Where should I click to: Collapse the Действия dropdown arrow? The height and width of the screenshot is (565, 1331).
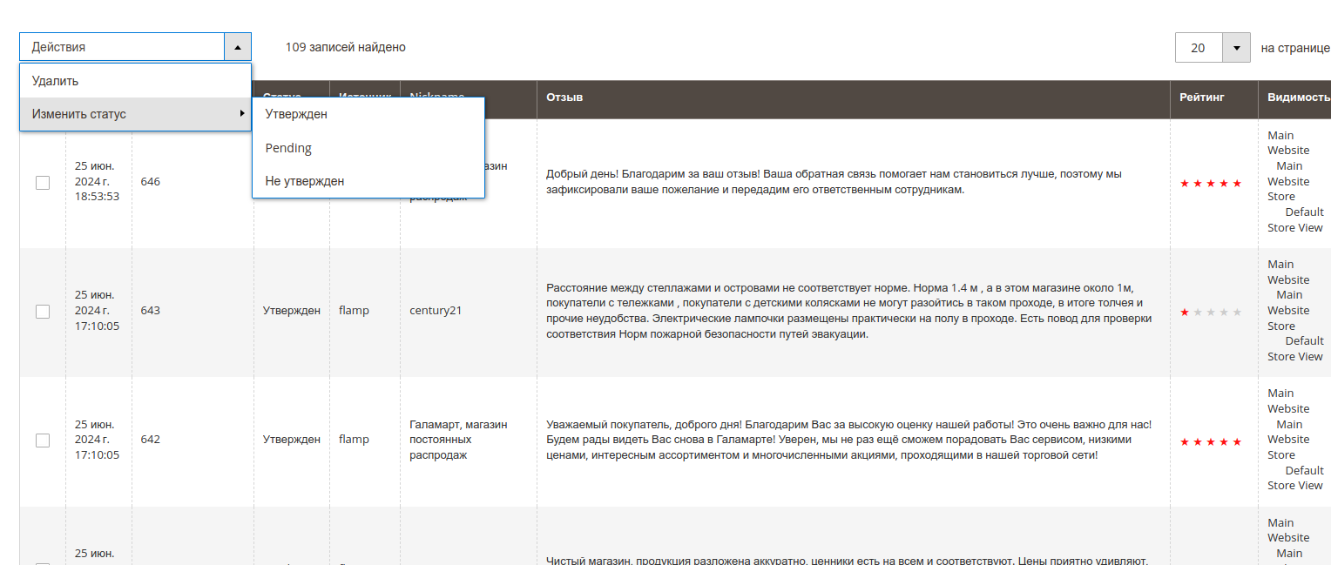(237, 47)
